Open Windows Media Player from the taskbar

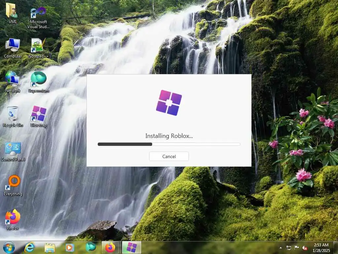[70, 247]
